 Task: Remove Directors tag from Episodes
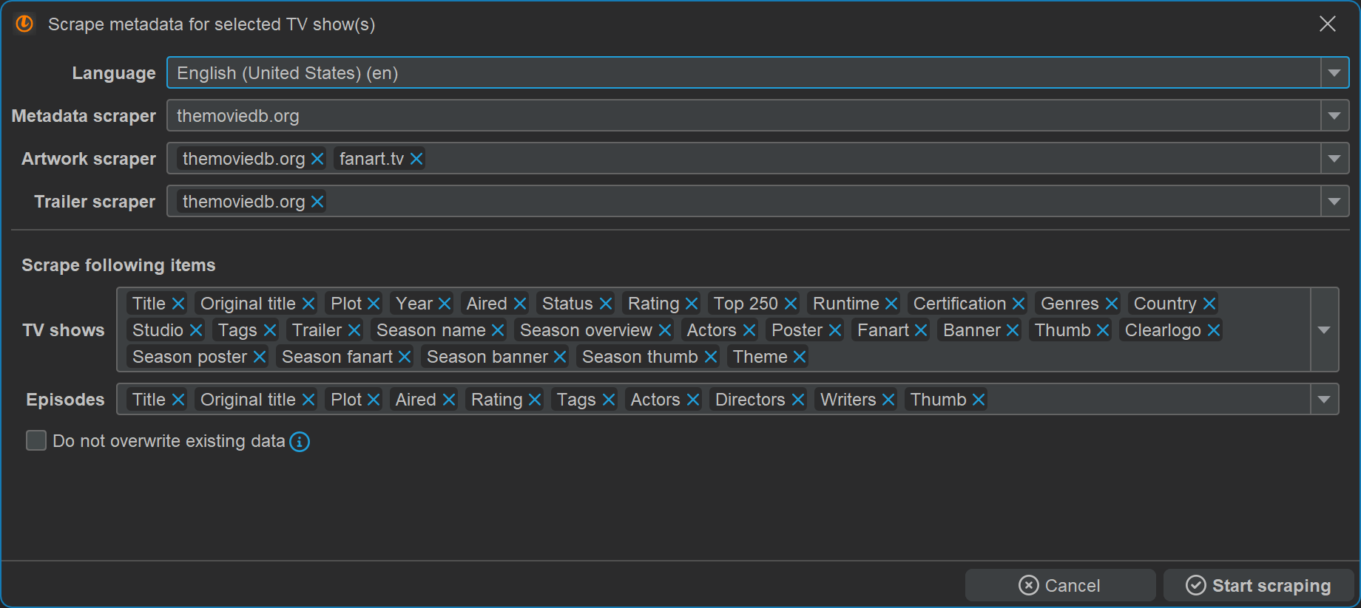pyautogui.click(x=798, y=400)
